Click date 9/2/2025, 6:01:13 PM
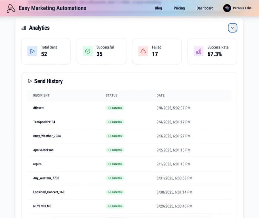This screenshot has width=259, height=218. coord(173,150)
